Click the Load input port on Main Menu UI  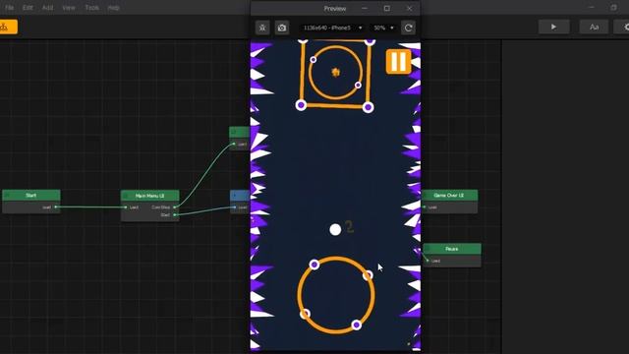coord(126,207)
